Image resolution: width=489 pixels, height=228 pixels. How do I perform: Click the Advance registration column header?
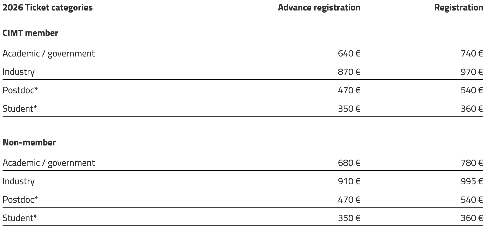point(319,8)
